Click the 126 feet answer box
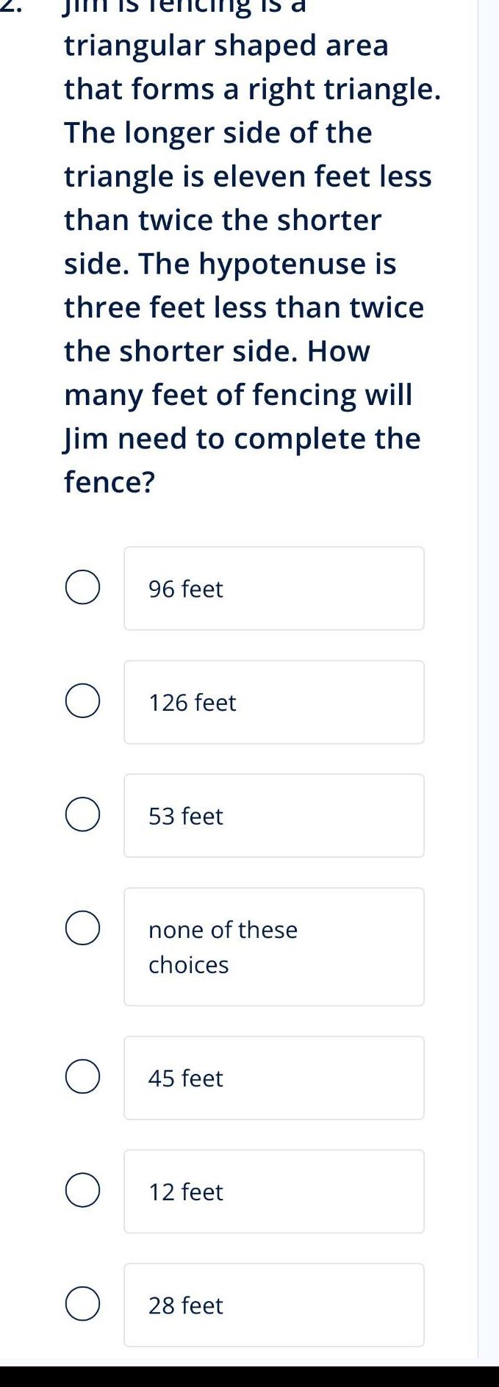Viewport: 499px width, 1387px height. coord(274,702)
